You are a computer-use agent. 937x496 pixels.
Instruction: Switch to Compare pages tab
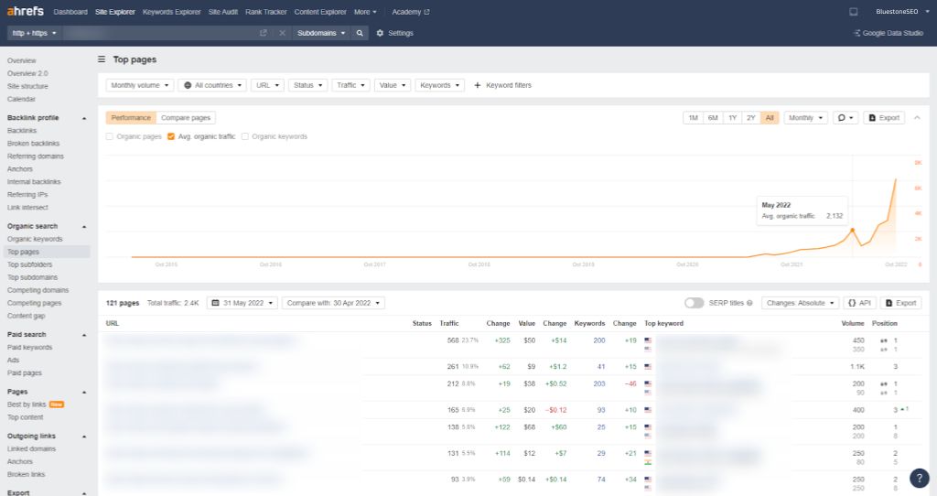(186, 118)
